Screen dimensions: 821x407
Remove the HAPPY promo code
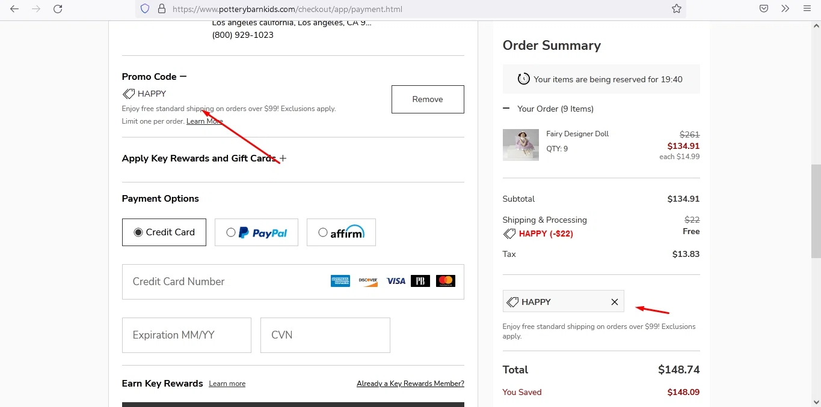(428, 99)
